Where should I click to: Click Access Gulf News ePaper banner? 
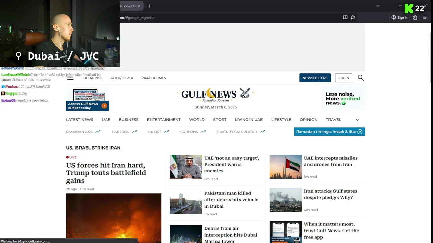(87, 100)
